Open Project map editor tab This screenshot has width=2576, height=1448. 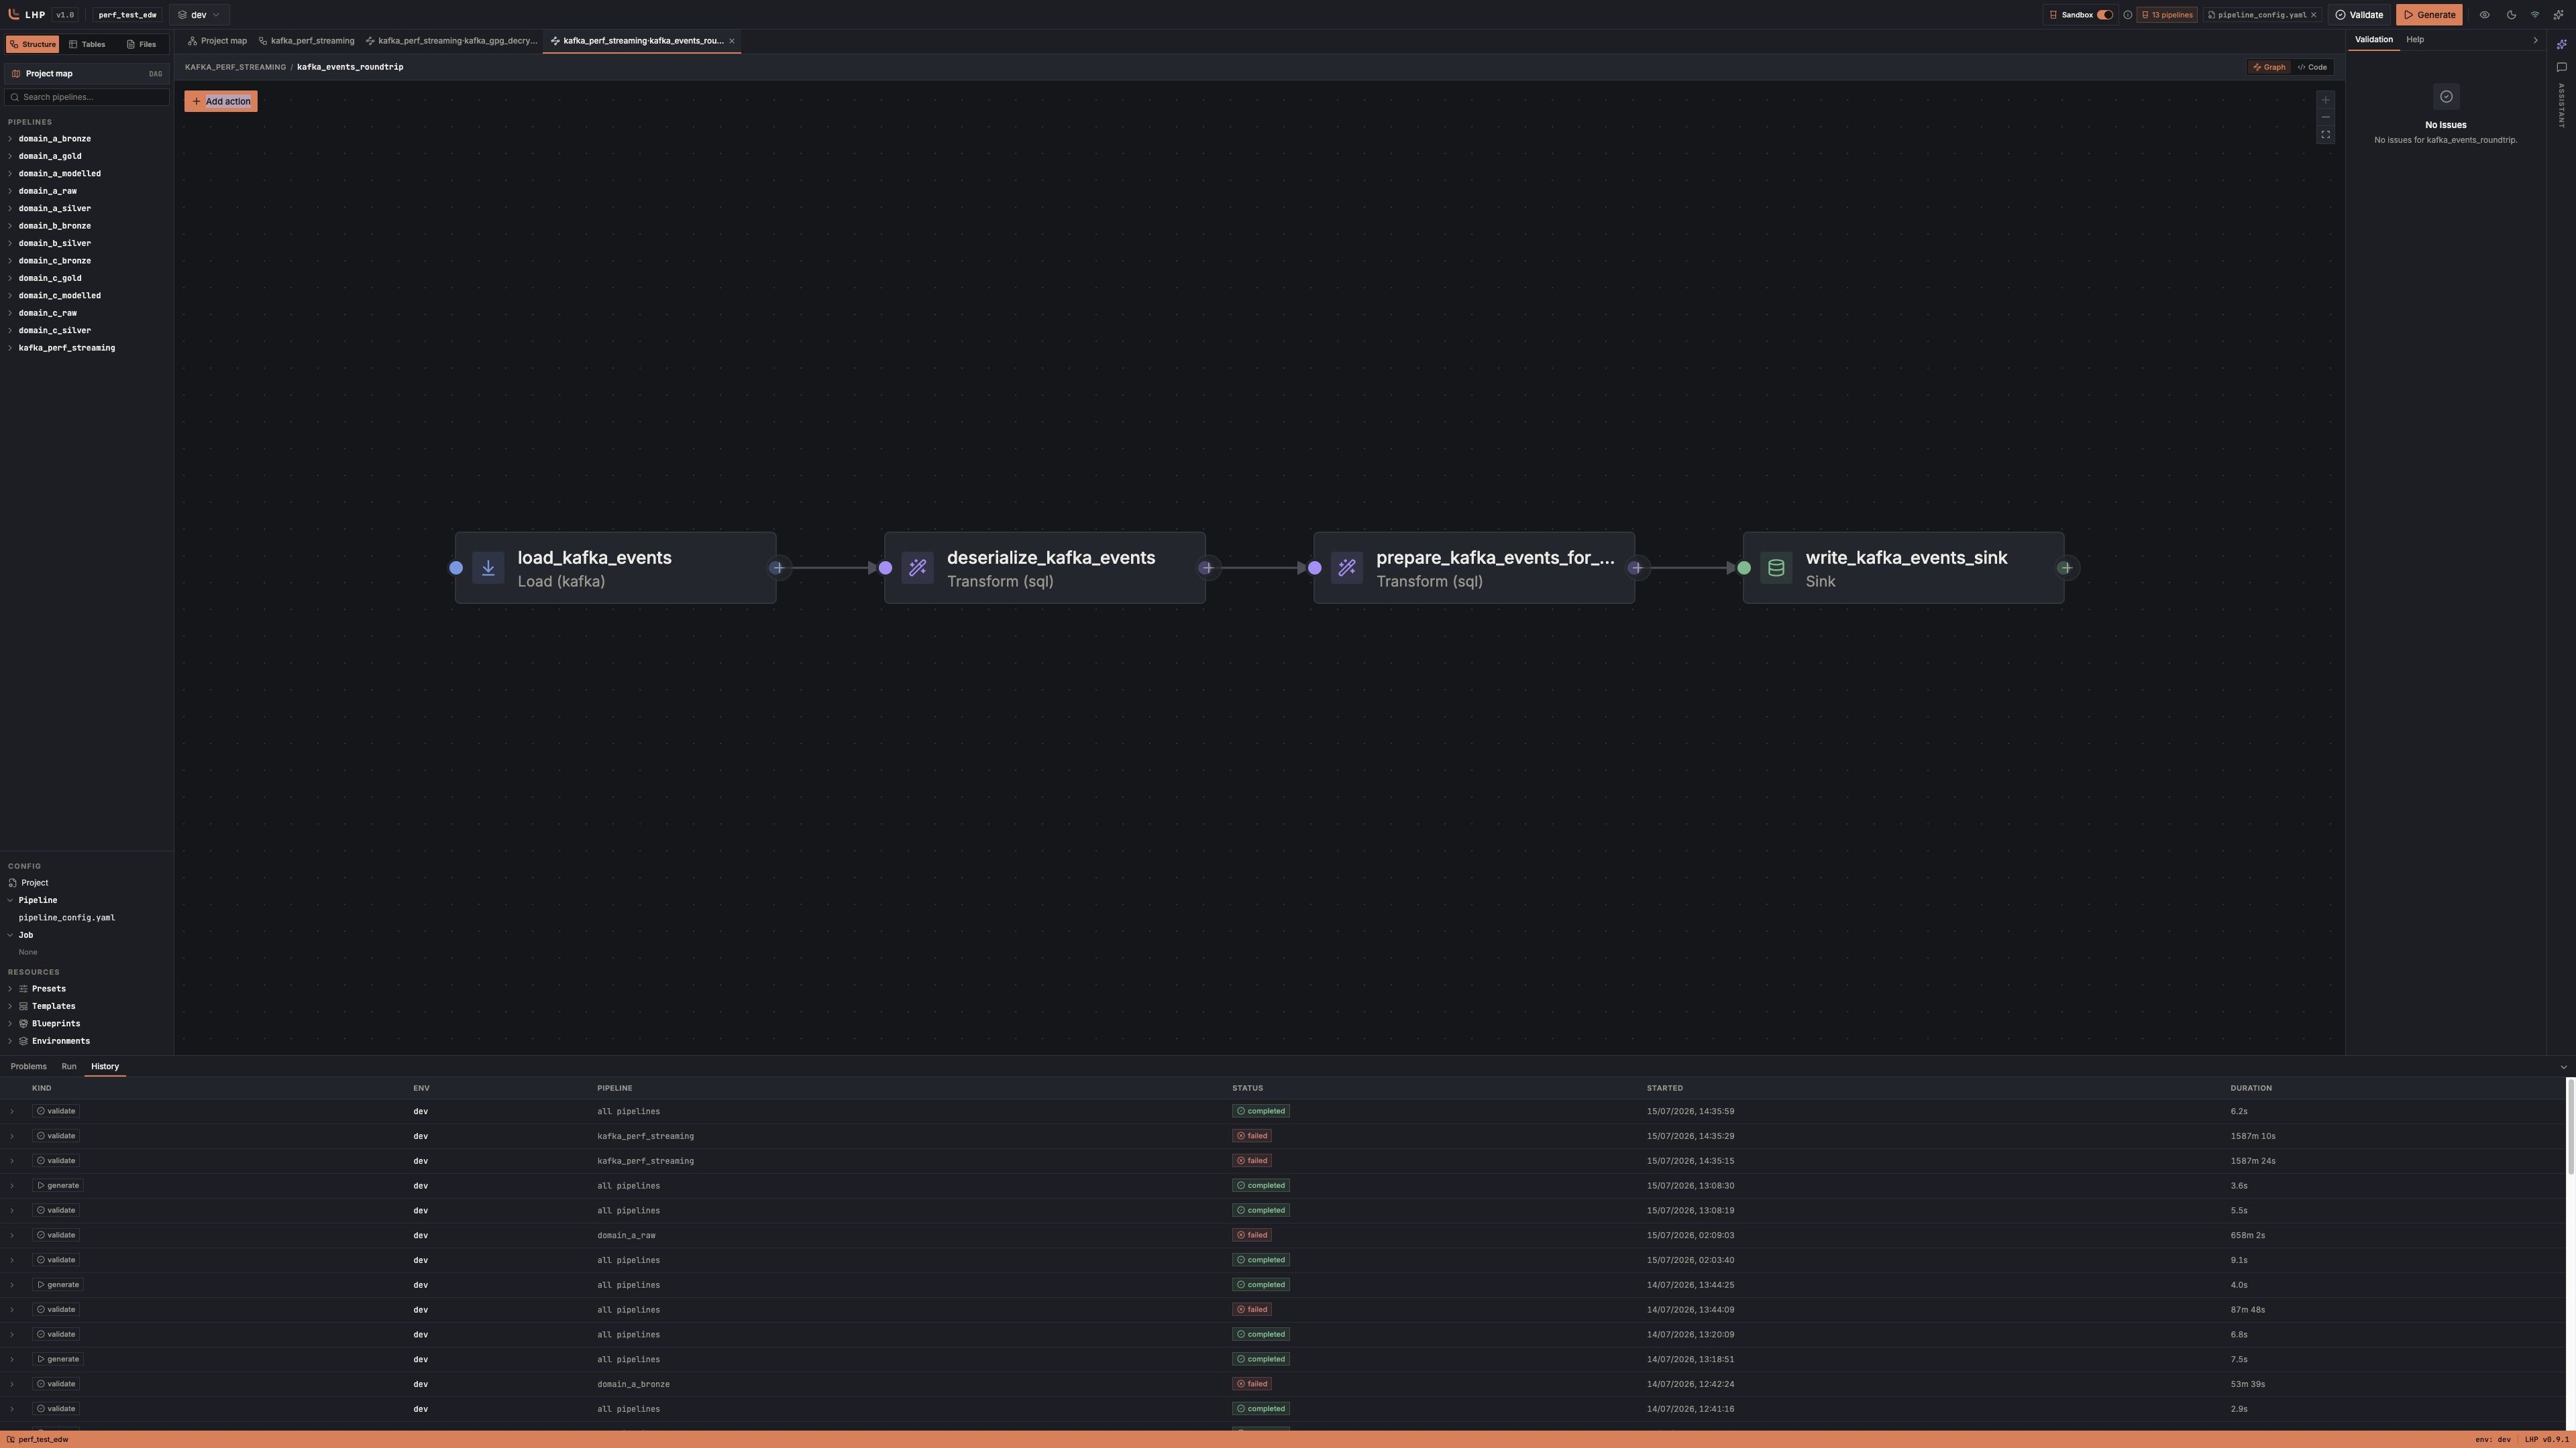tap(217, 41)
